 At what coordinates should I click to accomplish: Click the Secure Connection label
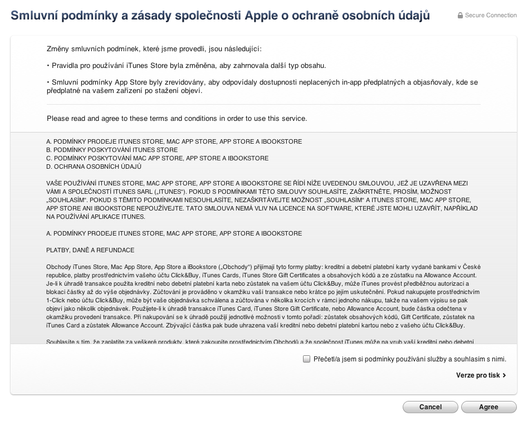point(491,16)
